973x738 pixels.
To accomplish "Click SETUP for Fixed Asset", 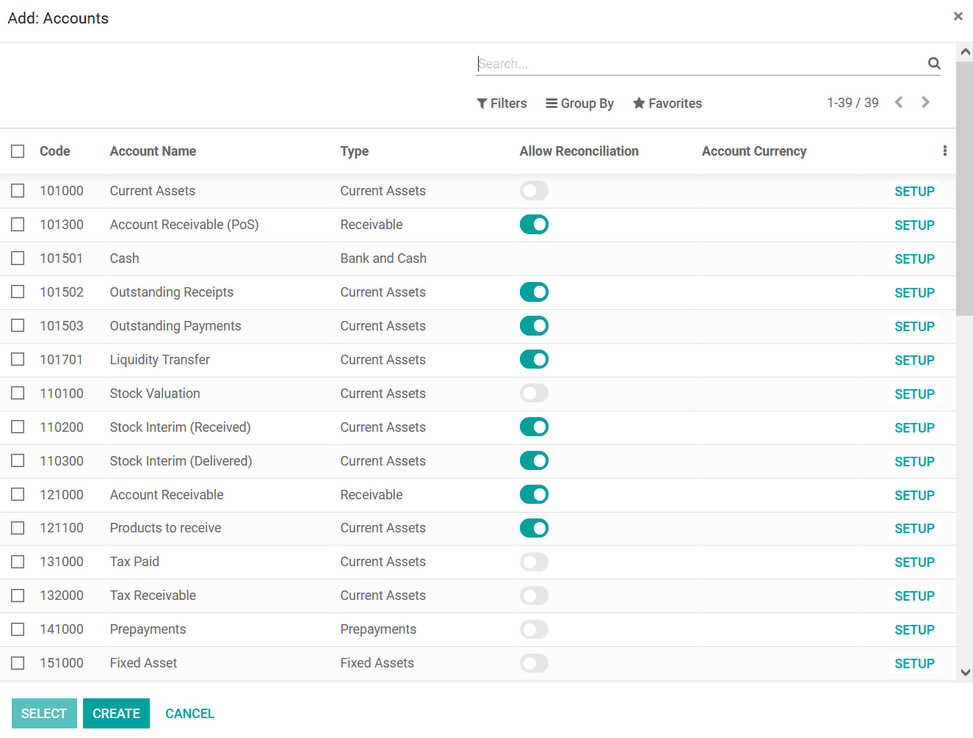I will [x=914, y=664].
